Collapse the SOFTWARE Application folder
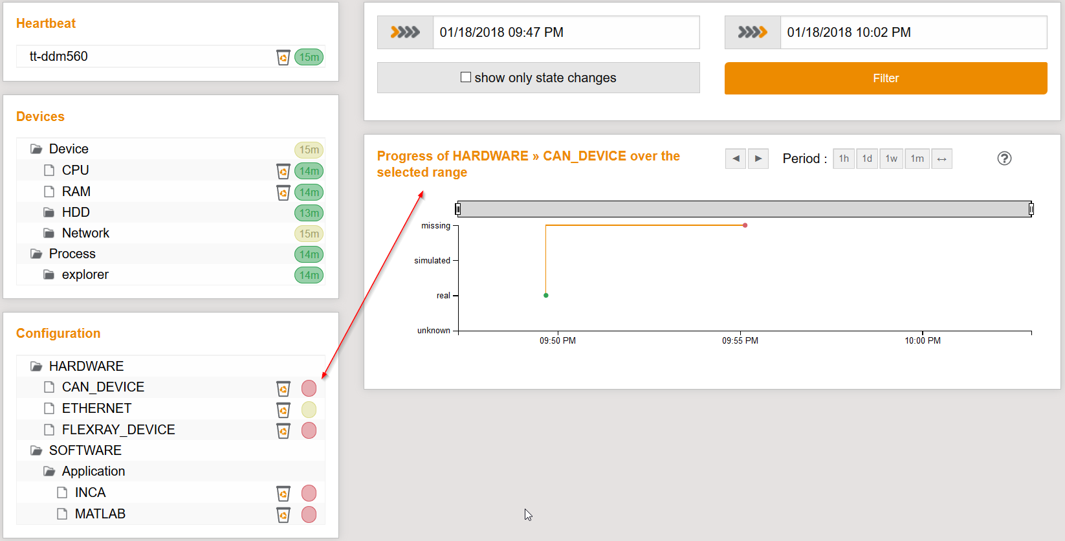1065x541 pixels. coord(49,472)
